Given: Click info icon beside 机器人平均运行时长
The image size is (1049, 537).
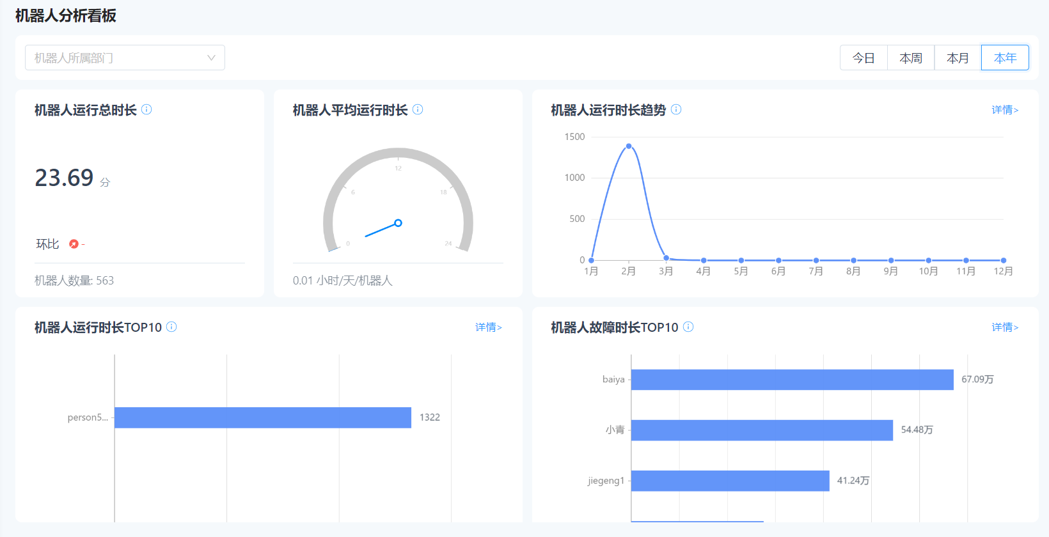Looking at the screenshot, I should coord(418,109).
